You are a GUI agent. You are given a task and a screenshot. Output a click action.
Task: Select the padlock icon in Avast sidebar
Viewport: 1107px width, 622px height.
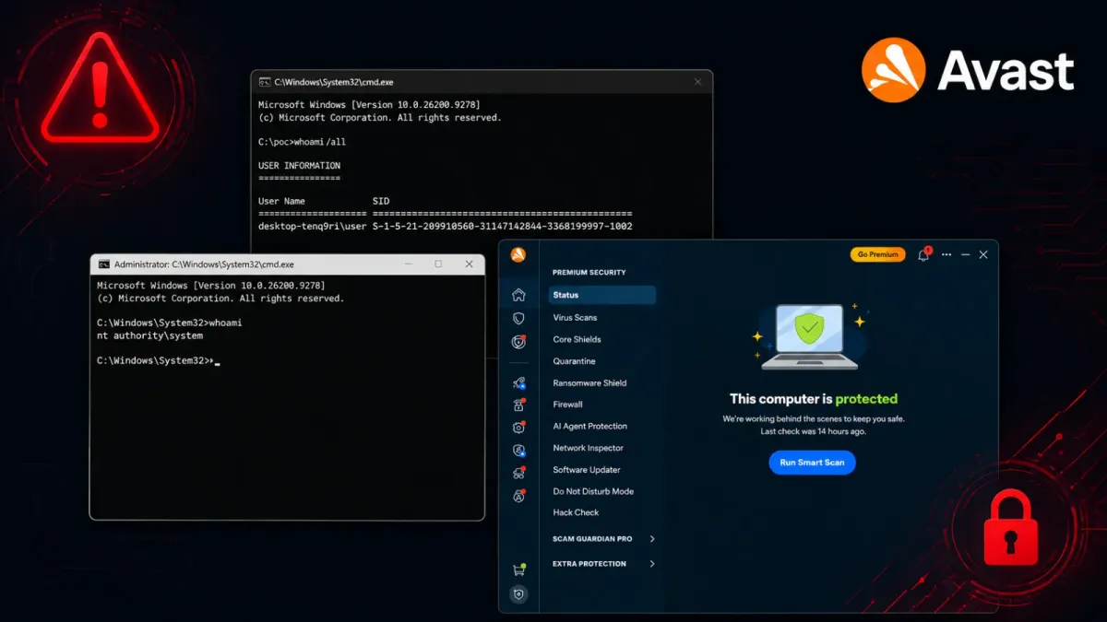click(x=519, y=405)
